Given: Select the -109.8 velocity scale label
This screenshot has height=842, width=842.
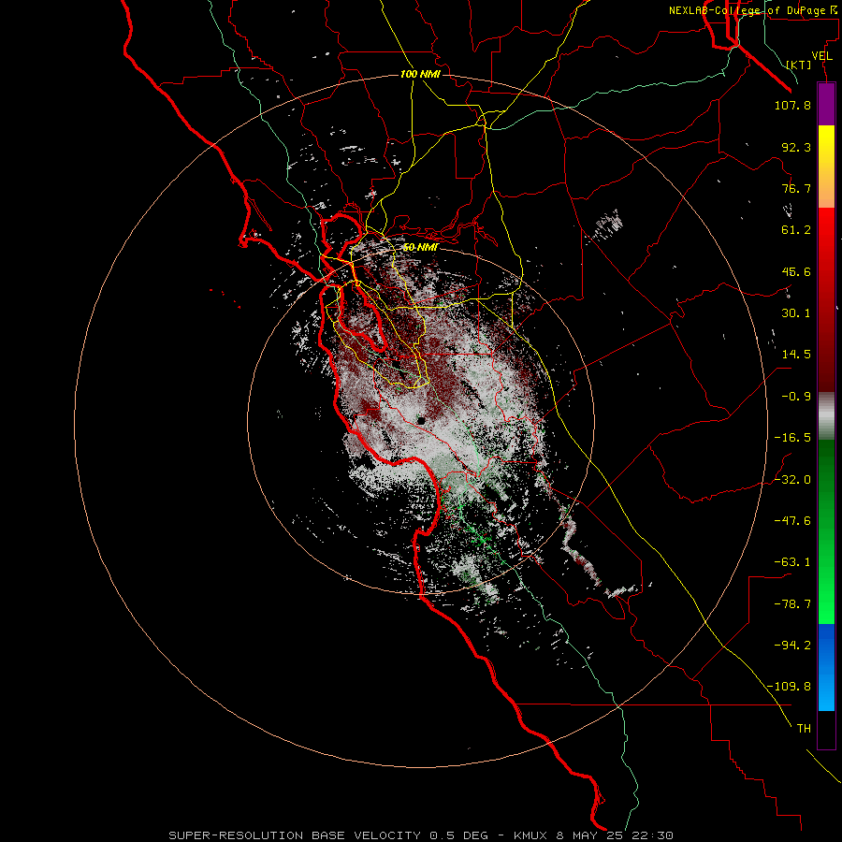Looking at the screenshot, I should pyautogui.click(x=789, y=687).
